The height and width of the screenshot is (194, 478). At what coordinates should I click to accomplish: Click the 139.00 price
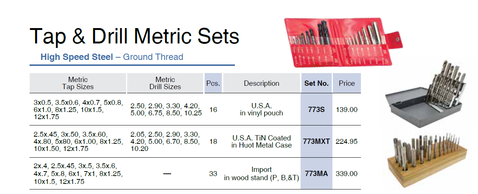tap(347, 110)
